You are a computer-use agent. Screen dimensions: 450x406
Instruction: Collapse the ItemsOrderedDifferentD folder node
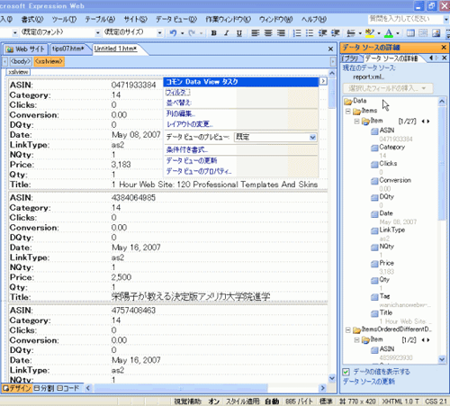(348, 330)
